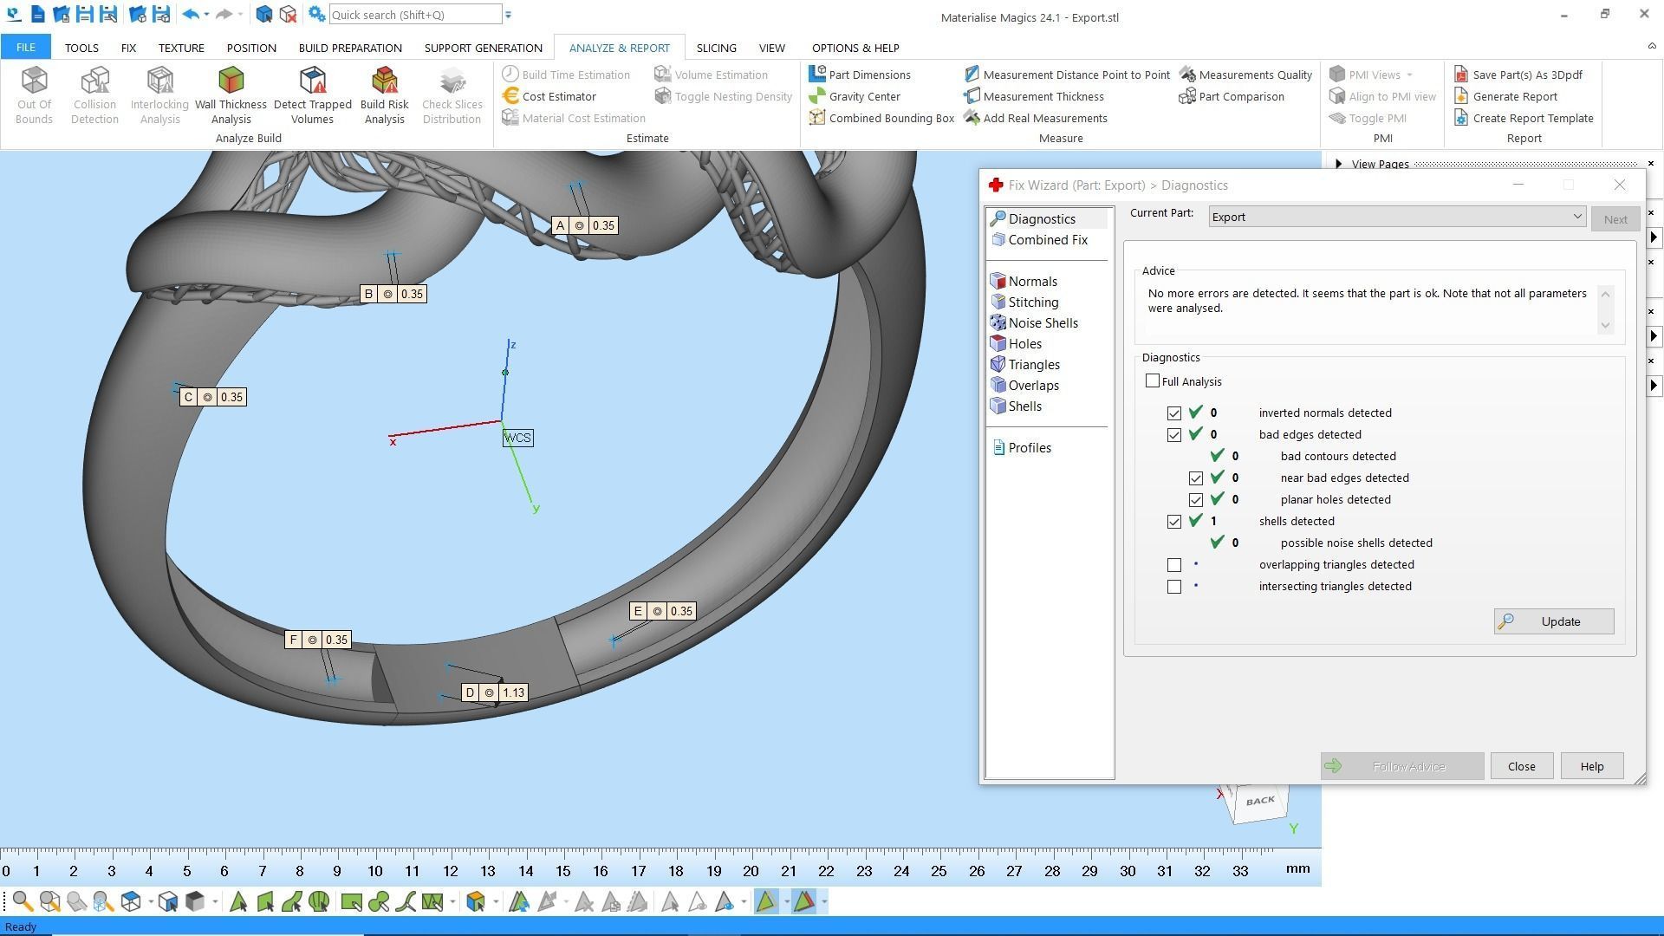Click the BACK face of the view cube
This screenshot has height=936, width=1664.
(x=1259, y=801)
